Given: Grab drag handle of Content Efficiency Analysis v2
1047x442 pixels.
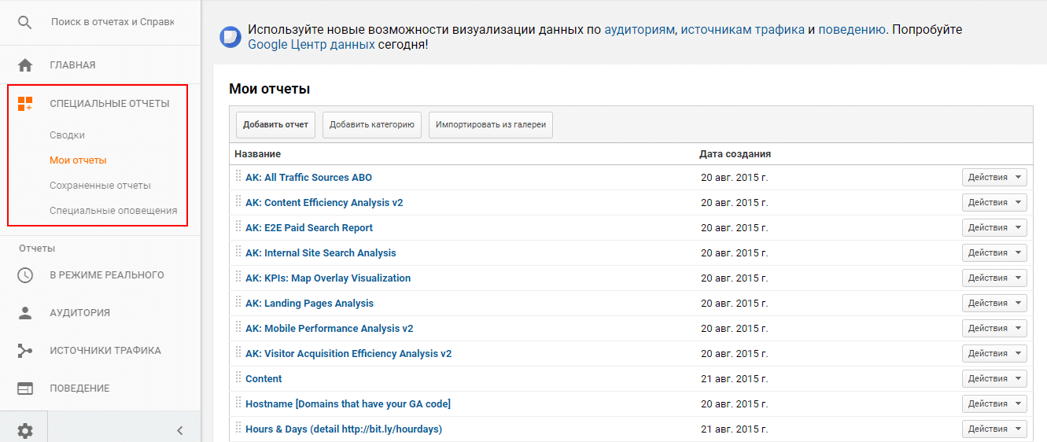Looking at the screenshot, I should (238, 202).
